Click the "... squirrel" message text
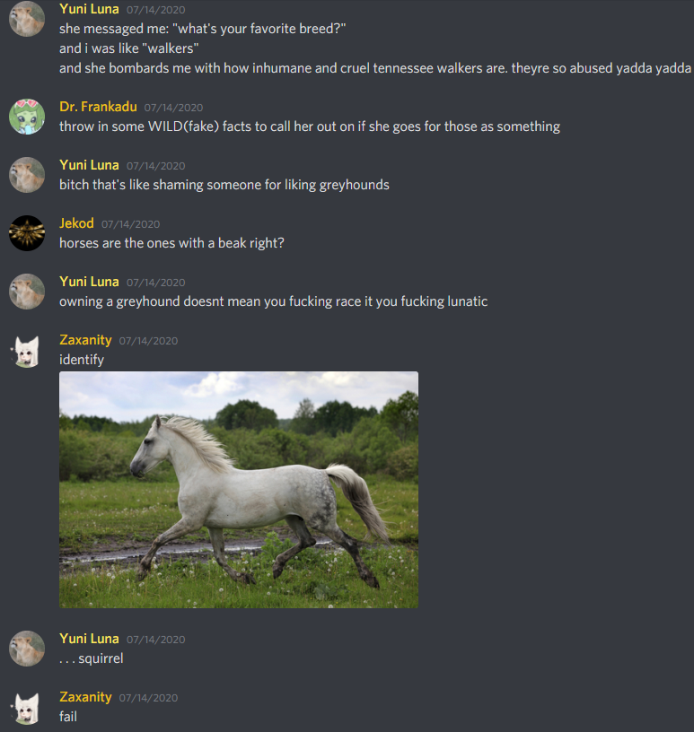 (x=92, y=658)
